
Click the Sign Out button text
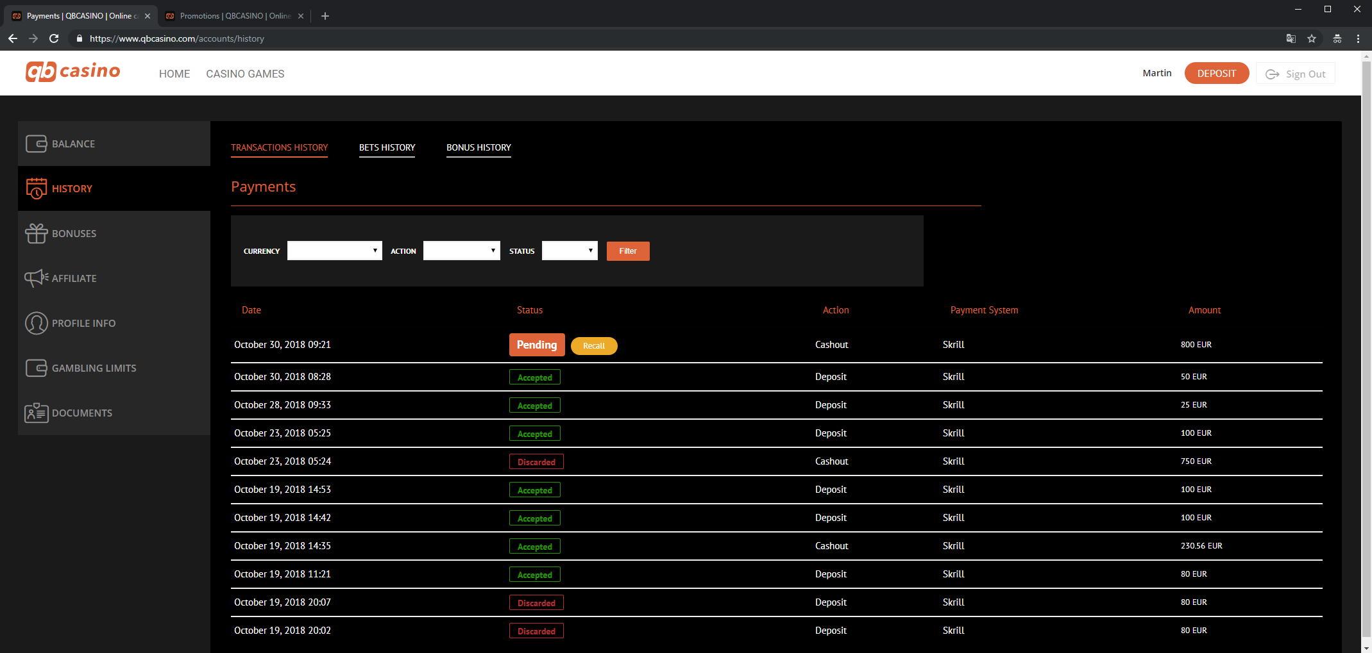(x=1305, y=74)
